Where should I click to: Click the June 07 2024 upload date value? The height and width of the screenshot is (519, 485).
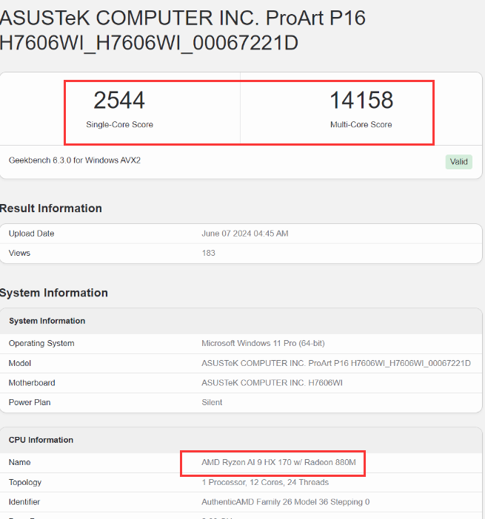pos(245,234)
